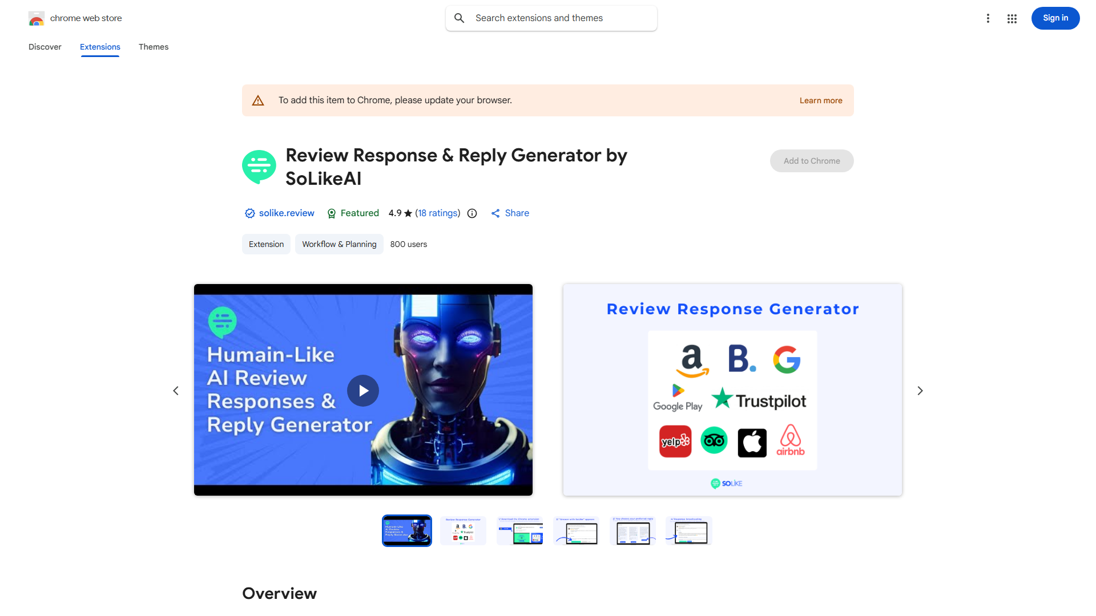The image size is (1096, 616).
Task: Click the Featured badge icon
Action: [332, 213]
